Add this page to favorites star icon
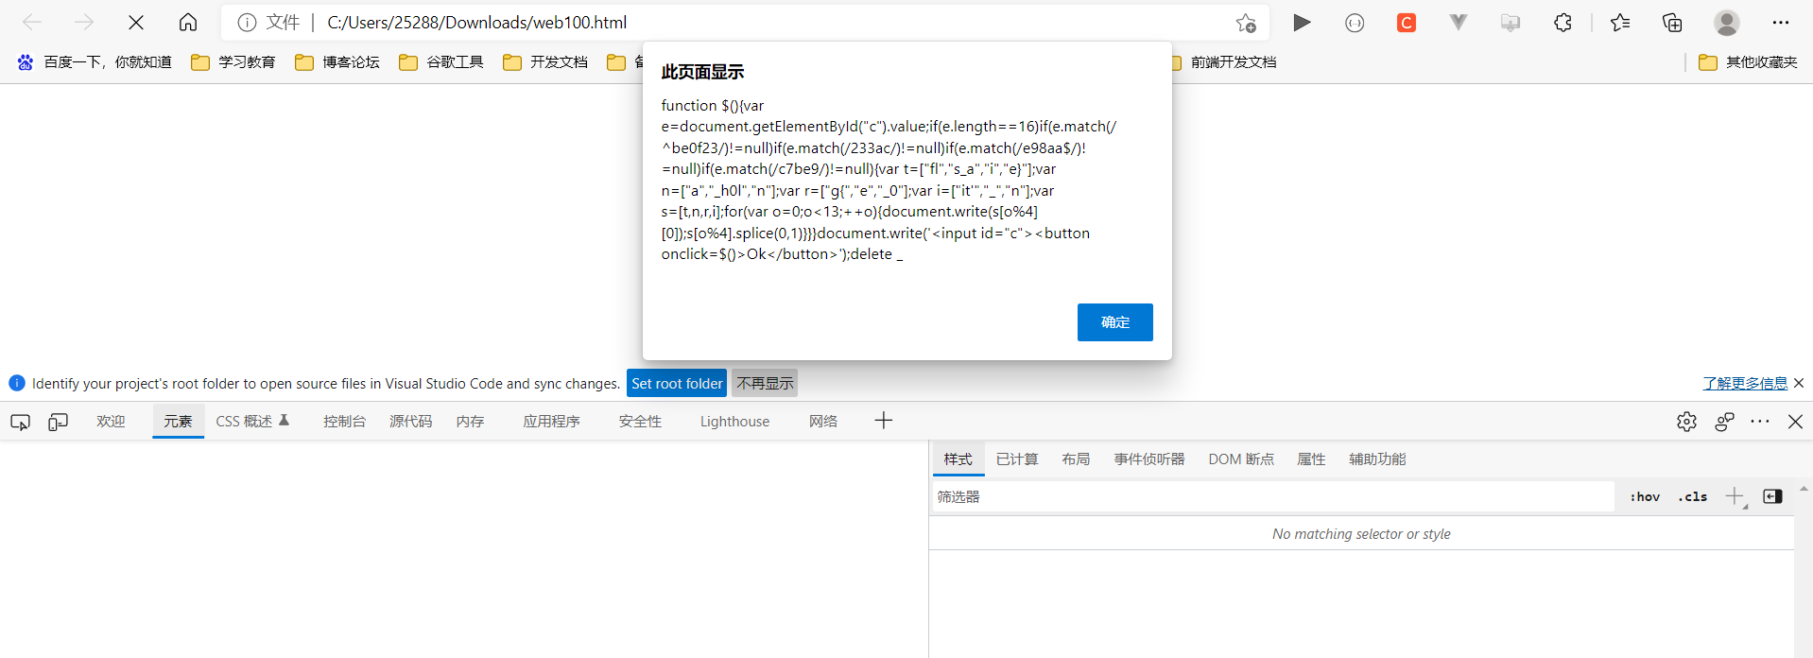 (1246, 23)
